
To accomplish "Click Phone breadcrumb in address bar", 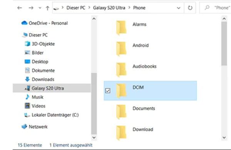I will 139,8.
